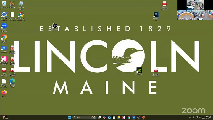Open Copilot from the taskbar
The width and height of the screenshot is (213, 120).
coord(104,117)
